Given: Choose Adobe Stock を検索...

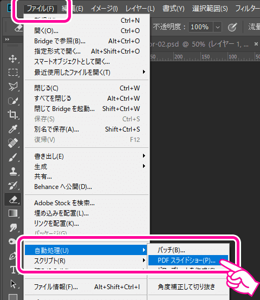Looking at the screenshot, I should pos(87,203).
